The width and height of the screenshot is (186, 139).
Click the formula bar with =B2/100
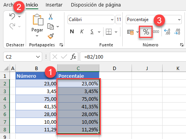[x=133, y=57]
